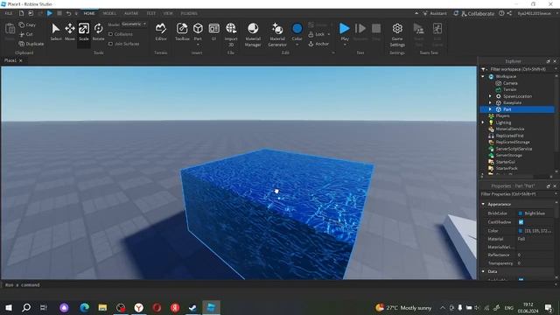This screenshot has width=560, height=315.
Task: Open the Windows Start menu
Action: (9, 307)
